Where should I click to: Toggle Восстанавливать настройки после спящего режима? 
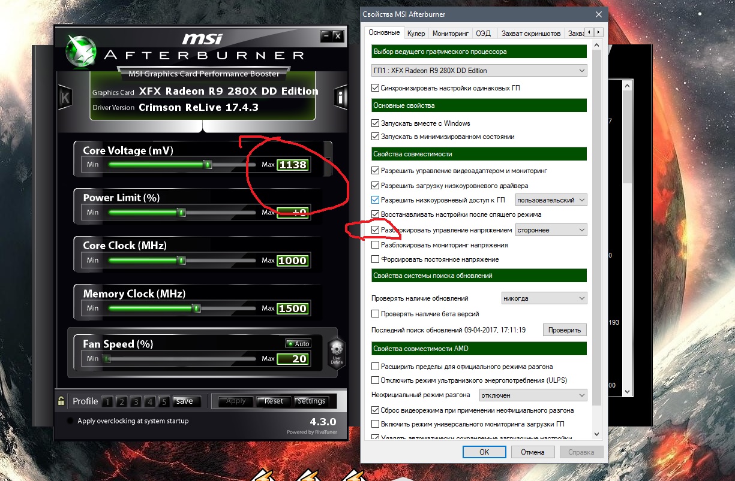pyautogui.click(x=376, y=214)
